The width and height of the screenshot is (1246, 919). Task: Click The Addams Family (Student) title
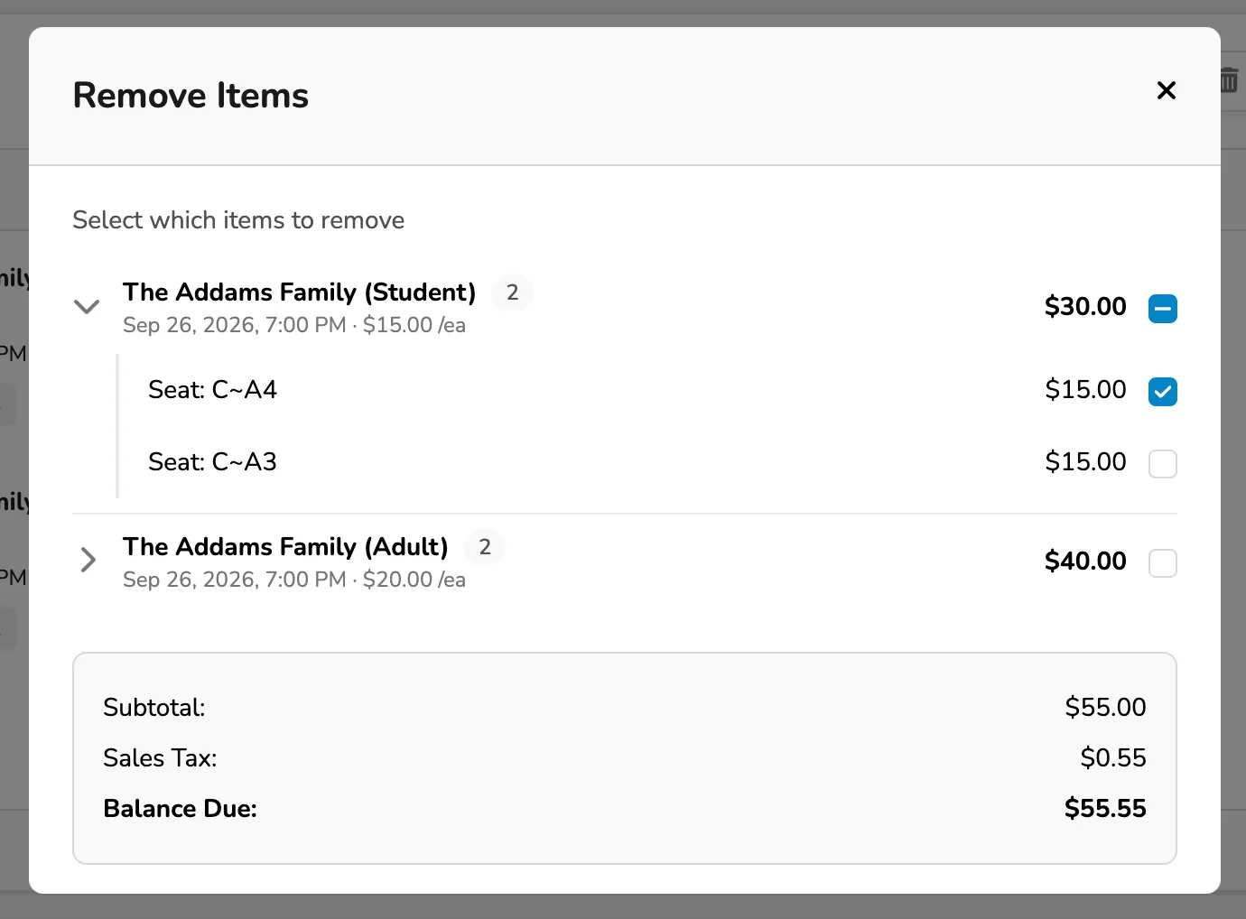pos(299,292)
